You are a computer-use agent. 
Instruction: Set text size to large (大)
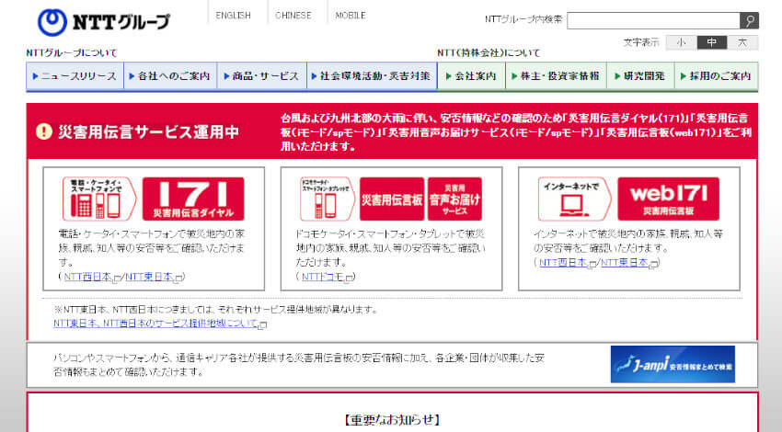tap(742, 43)
